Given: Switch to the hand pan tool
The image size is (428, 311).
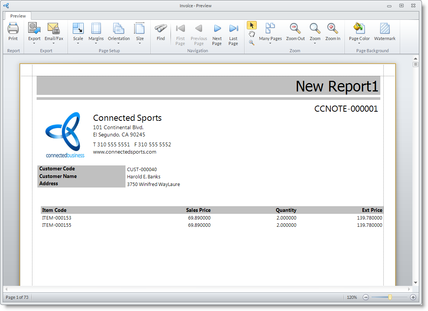Looking at the screenshot, I should tap(252, 34).
